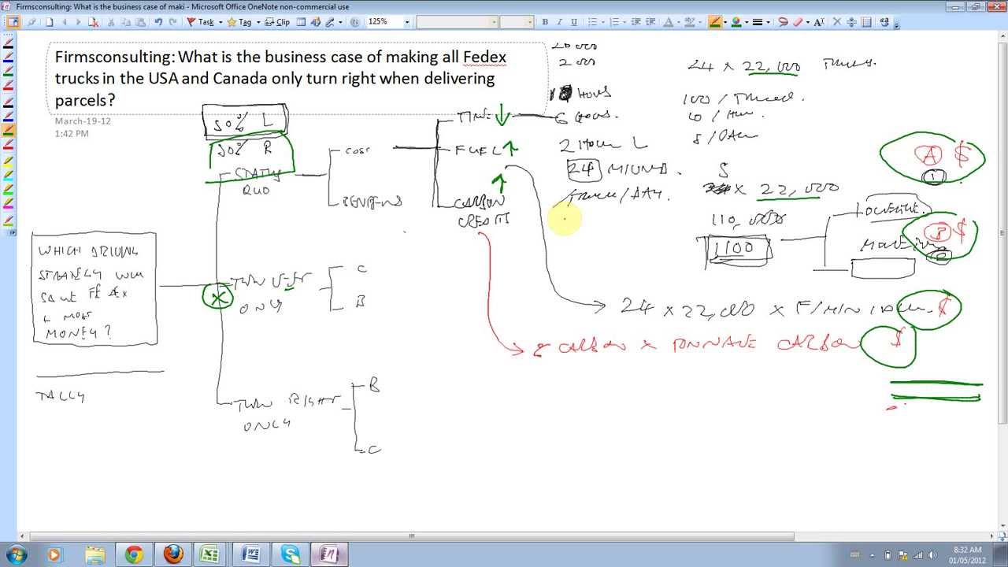The image size is (1008, 567).
Task: Open the line thickness menu
Action: pos(758,22)
